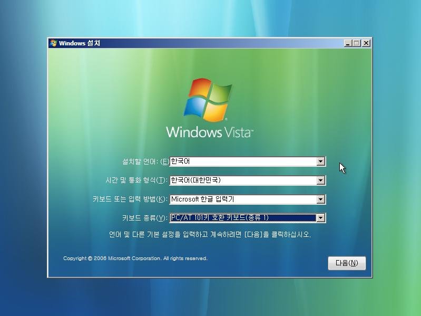Click the 시간 및 통화 형식 label
This screenshot has height=316, width=421.
[136, 180]
